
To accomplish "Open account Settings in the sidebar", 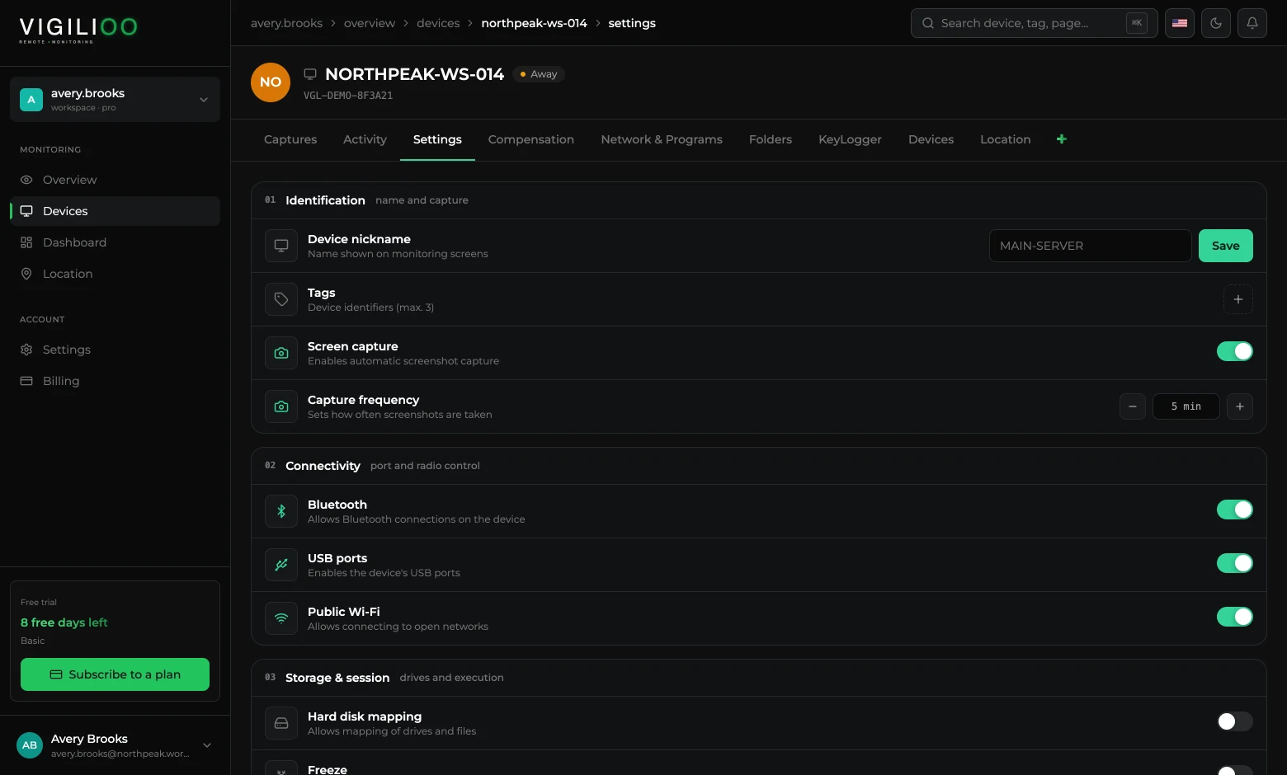I will point(115,350).
